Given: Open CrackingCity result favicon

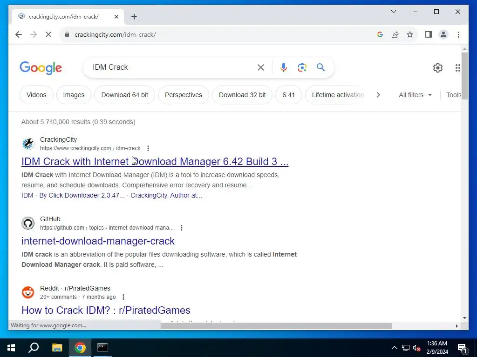Looking at the screenshot, I should tap(28, 144).
